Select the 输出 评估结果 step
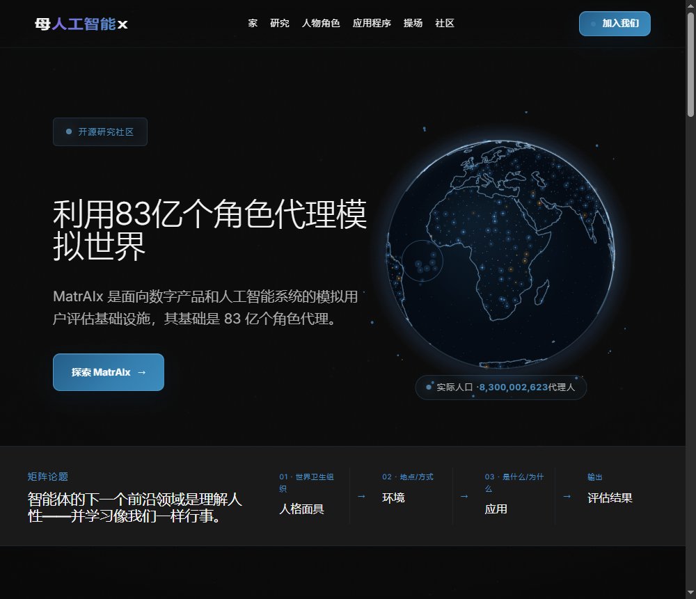 tap(610, 488)
